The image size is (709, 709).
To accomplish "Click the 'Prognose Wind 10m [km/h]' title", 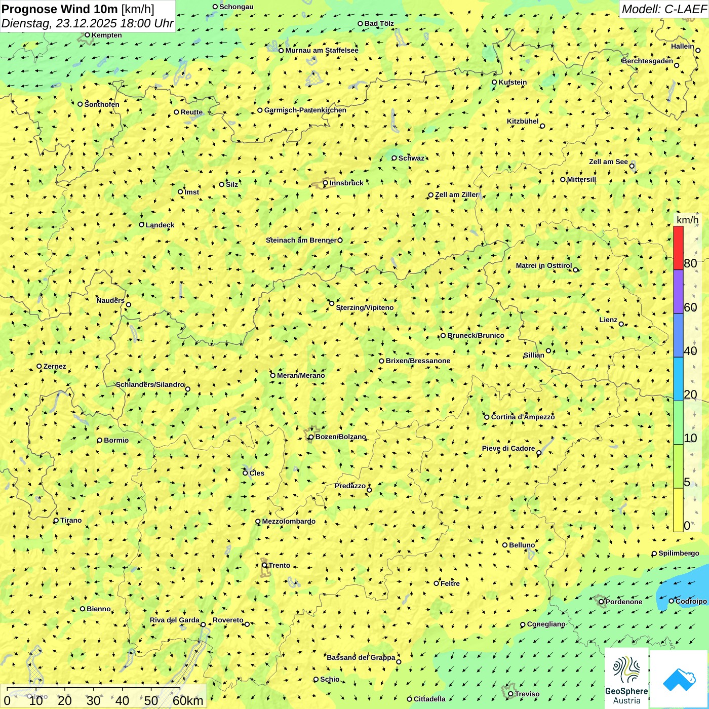I will [x=78, y=9].
